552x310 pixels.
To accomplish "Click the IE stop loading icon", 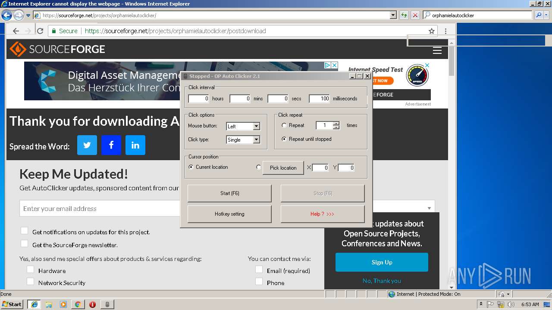I will point(415,15).
